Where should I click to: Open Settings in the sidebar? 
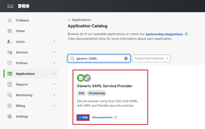click(x=22, y=117)
